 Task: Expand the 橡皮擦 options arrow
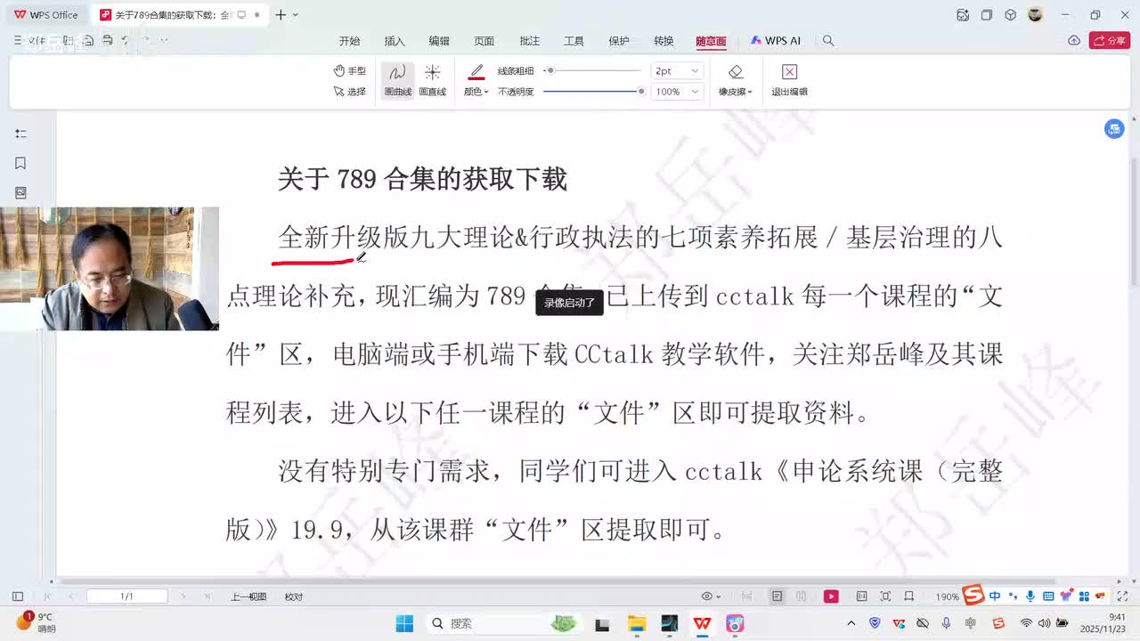tap(750, 92)
